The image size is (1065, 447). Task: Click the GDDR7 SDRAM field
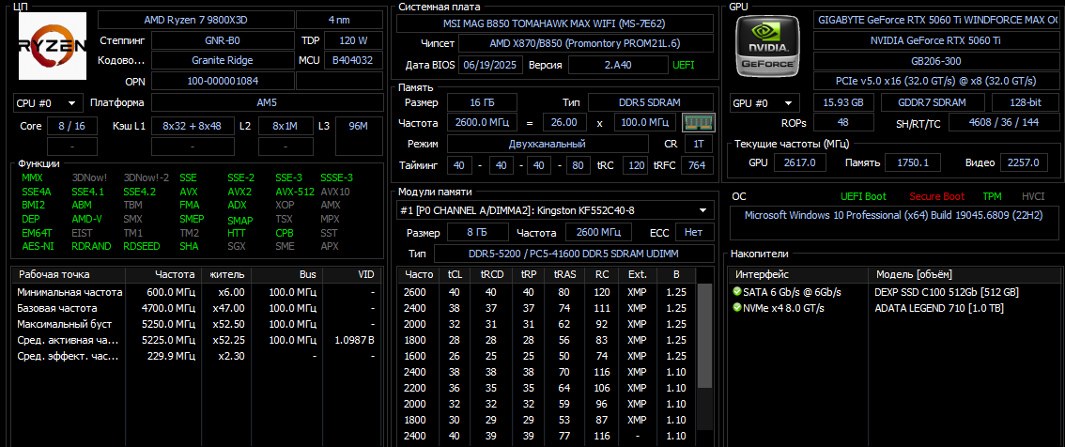pyautogui.click(x=933, y=103)
